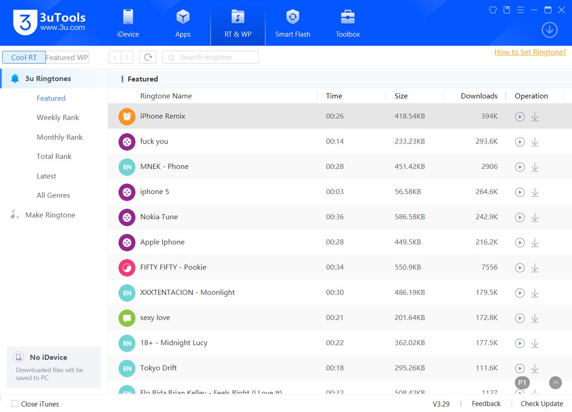Open How to Set Ringtone link
Viewport: 572px width, 412px height.
[530, 52]
